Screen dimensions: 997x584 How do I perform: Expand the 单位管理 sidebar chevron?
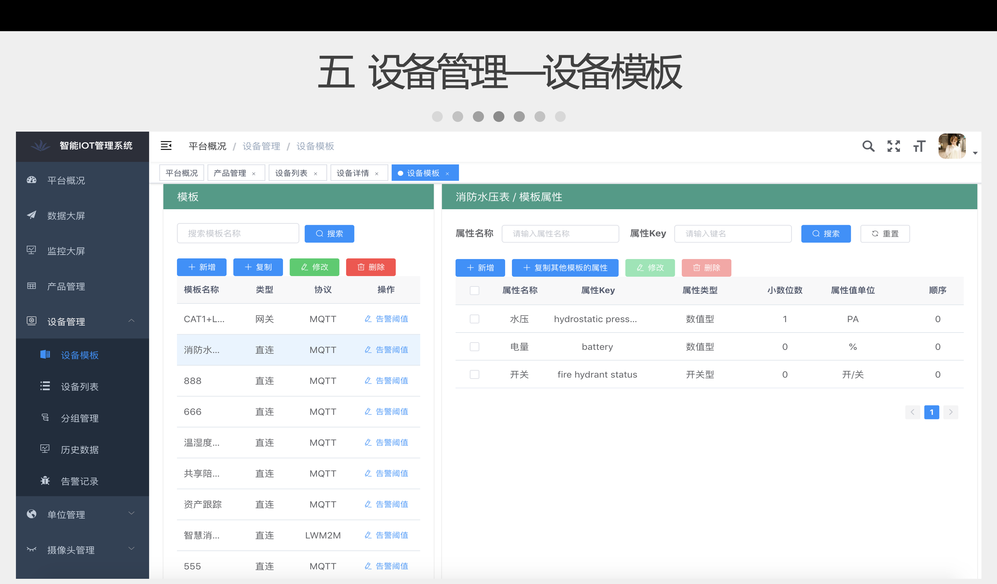pyautogui.click(x=131, y=514)
